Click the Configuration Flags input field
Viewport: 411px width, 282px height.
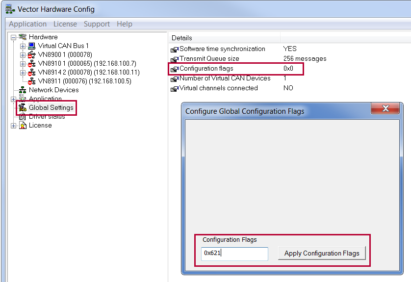point(234,254)
